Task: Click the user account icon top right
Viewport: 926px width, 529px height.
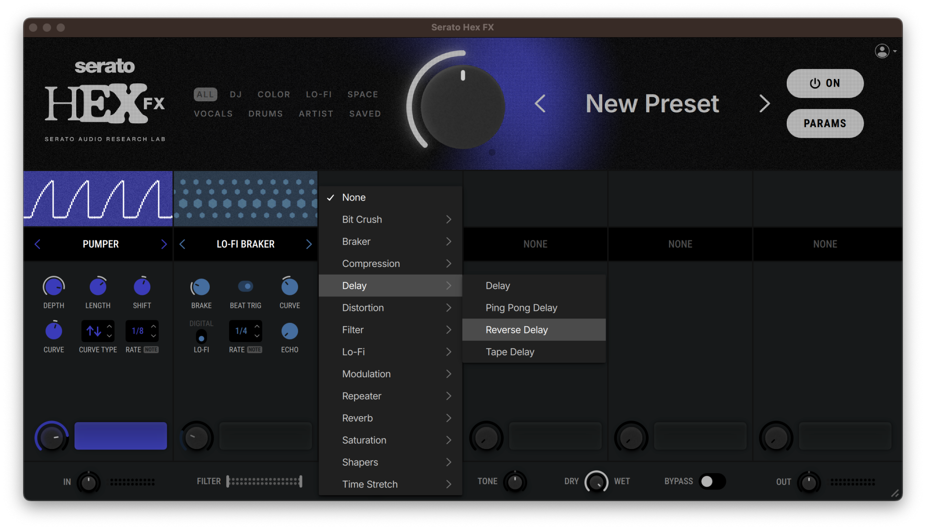Action: click(882, 51)
